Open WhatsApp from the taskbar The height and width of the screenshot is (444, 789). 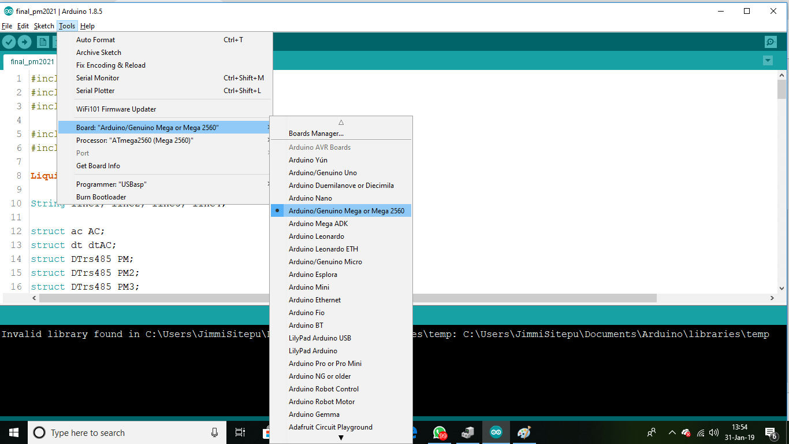440,432
